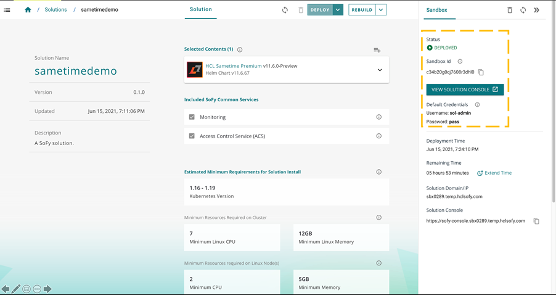The image size is (556, 295).
Task: Refresh the sandbox panel status
Action: (x=523, y=10)
